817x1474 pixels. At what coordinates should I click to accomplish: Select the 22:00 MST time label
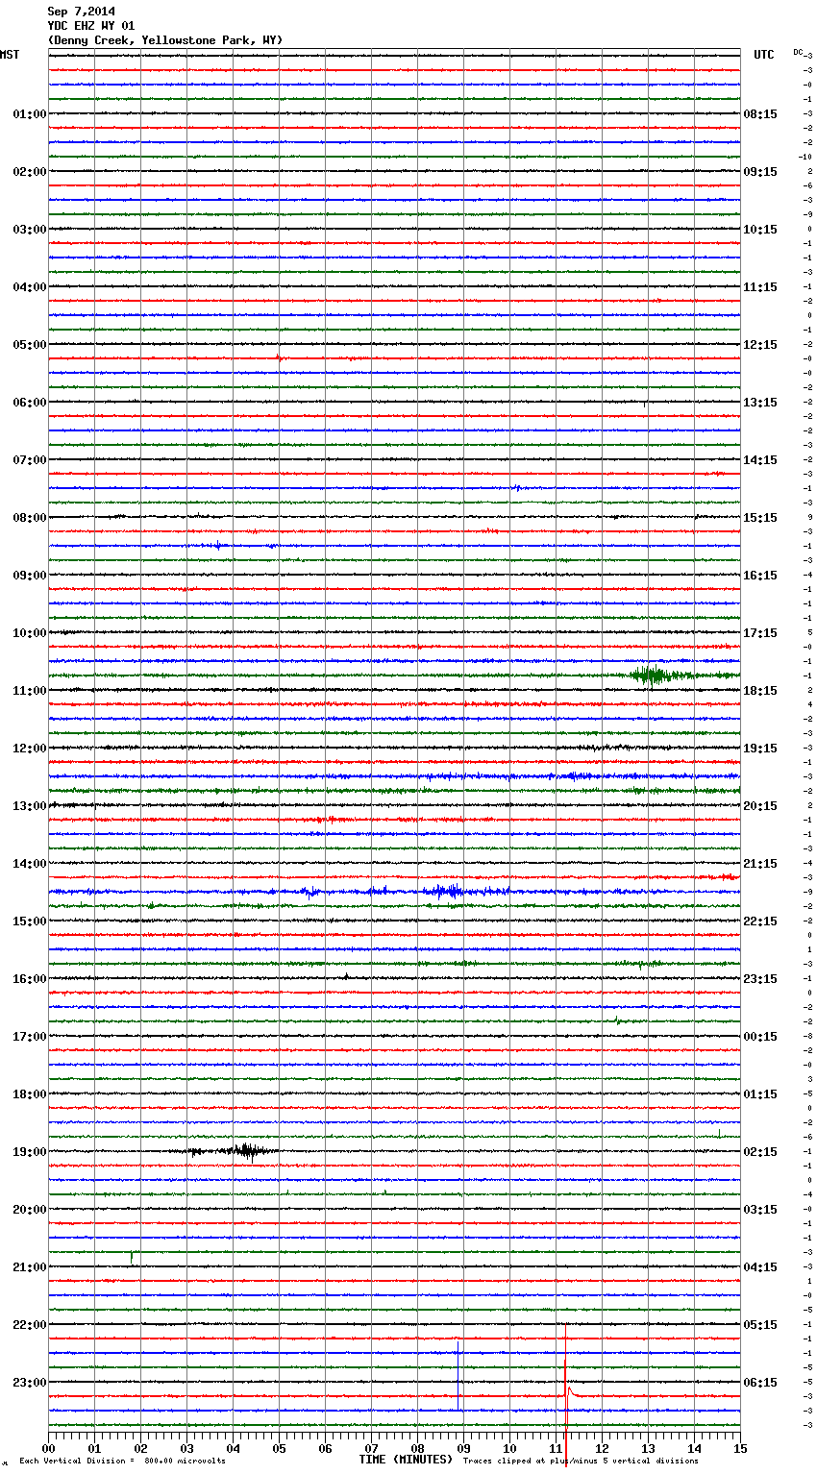30,1325
